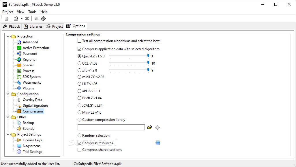Click the Options tab

(76, 26)
